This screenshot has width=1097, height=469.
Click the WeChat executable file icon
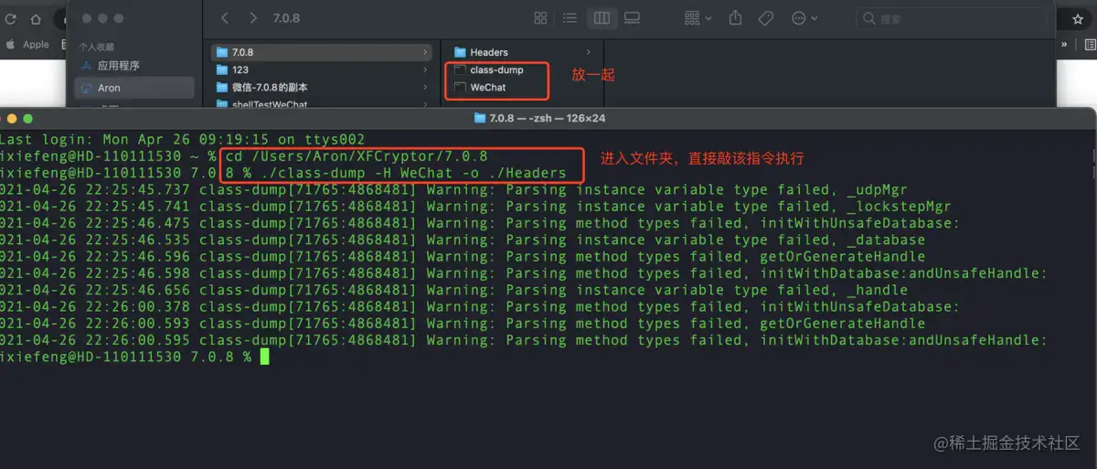click(461, 87)
